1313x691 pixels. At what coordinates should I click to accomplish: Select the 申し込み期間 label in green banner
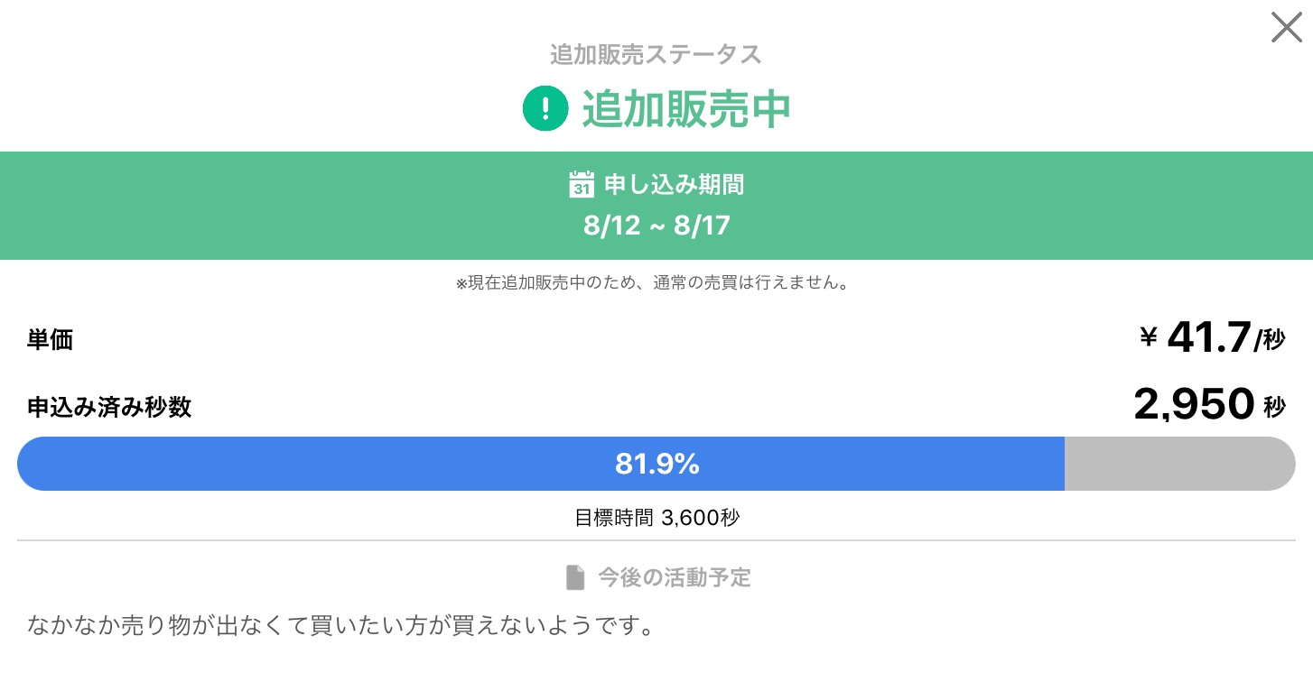coord(674,185)
